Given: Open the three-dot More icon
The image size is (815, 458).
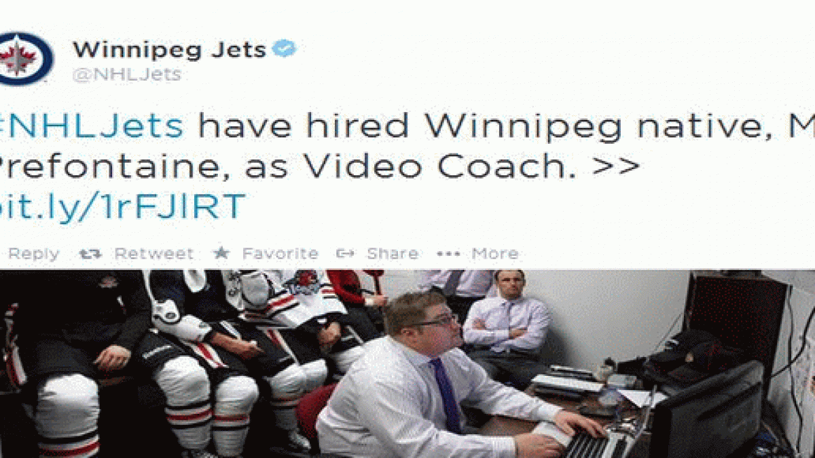Looking at the screenshot, I should click(448, 254).
